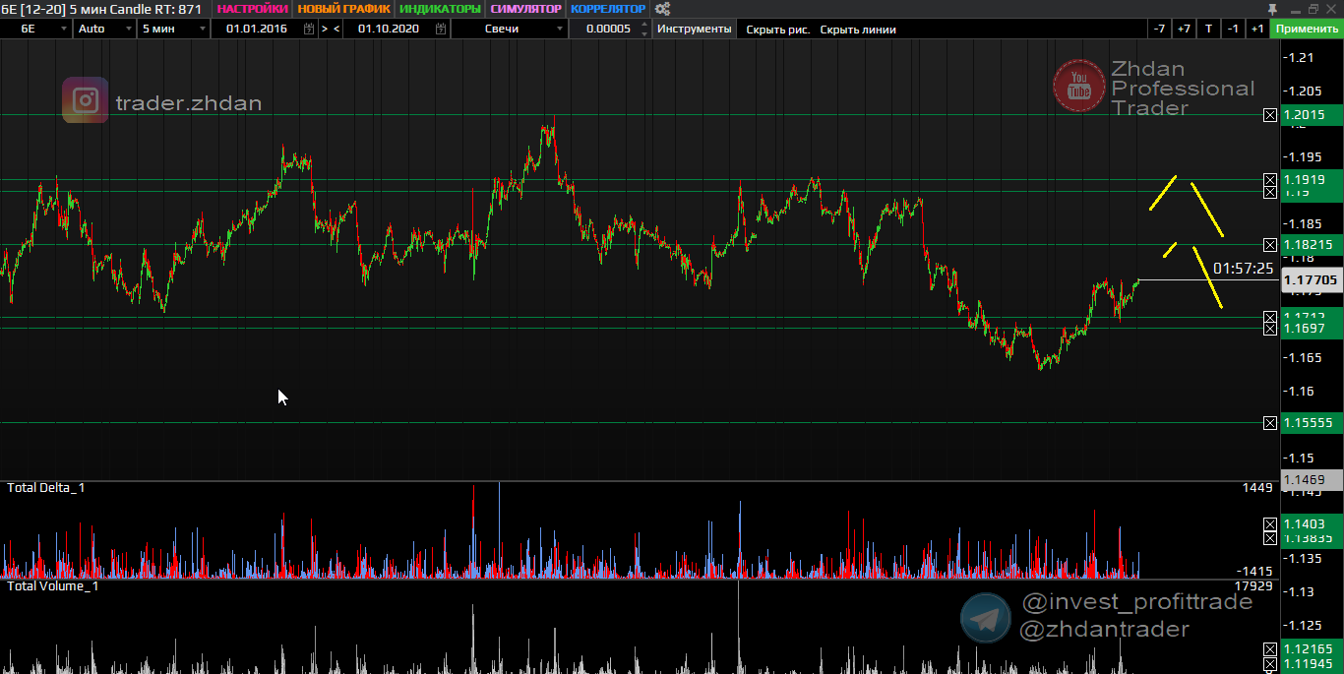Remove the 1.1697 level line
This screenshot has height=674, width=1344.
click(x=1270, y=329)
